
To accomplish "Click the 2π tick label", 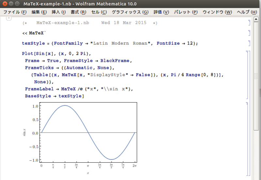I will (x=135, y=166).
